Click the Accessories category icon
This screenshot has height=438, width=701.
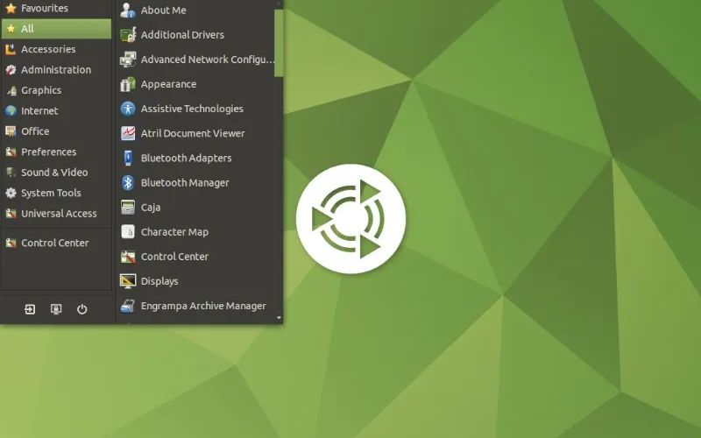tap(11, 49)
